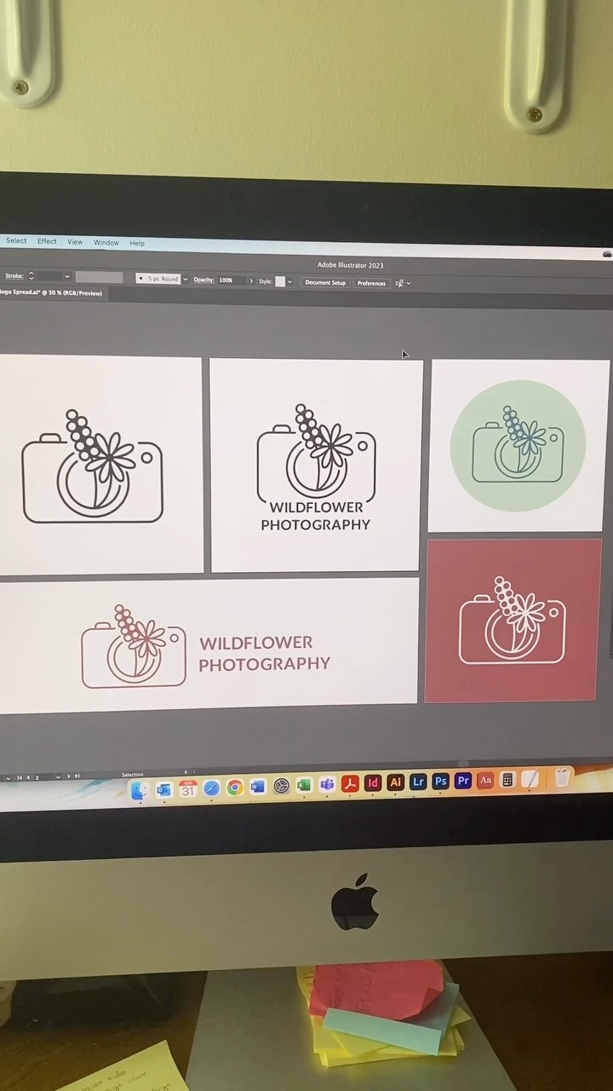Open the Dictionary app in Dock
Viewport: 613px width, 1091px height.
485,780
